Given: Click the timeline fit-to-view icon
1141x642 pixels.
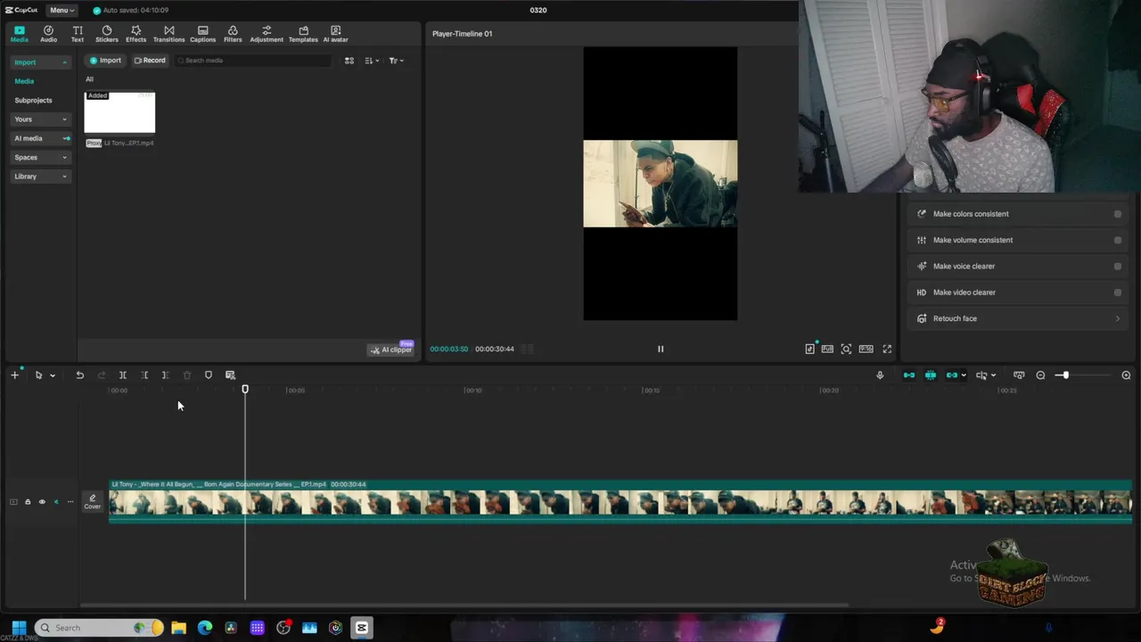Looking at the screenshot, I should (1019, 375).
